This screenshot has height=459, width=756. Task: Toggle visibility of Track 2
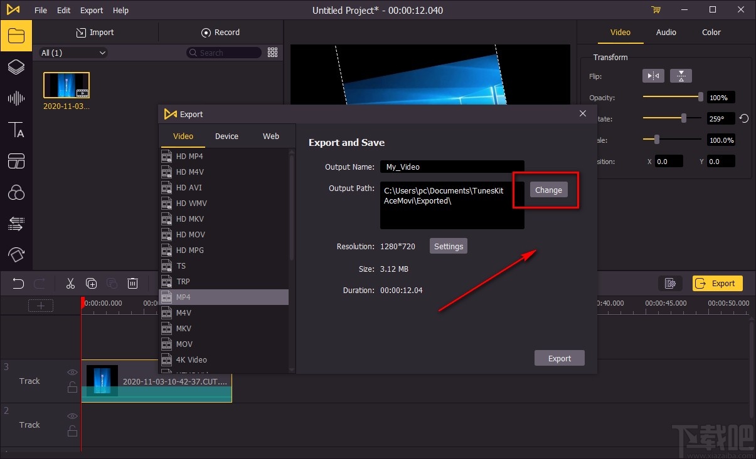pyautogui.click(x=72, y=416)
